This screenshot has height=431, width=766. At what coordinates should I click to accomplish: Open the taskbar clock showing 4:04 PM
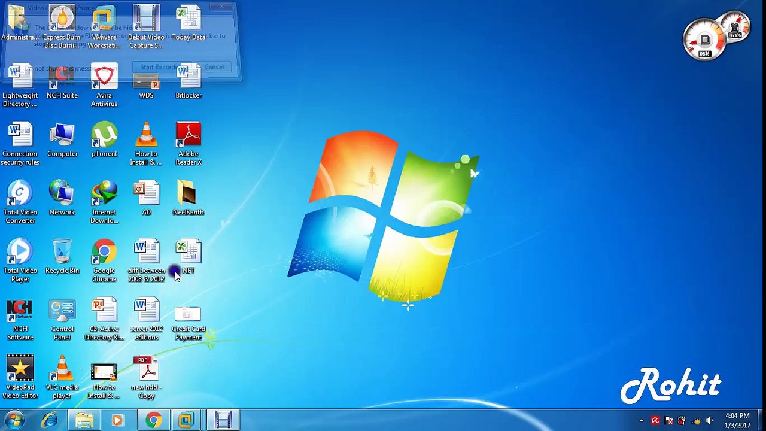tap(737, 420)
